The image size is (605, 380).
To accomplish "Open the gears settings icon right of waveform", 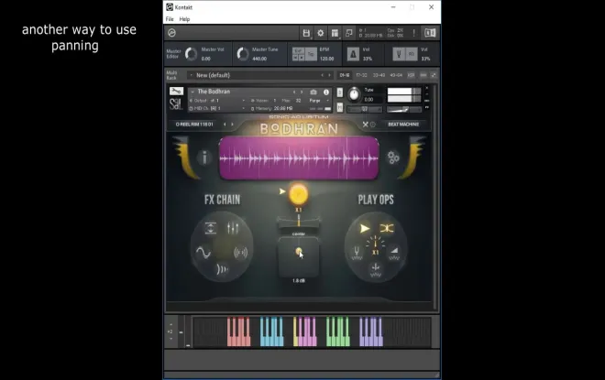I will [x=393, y=157].
